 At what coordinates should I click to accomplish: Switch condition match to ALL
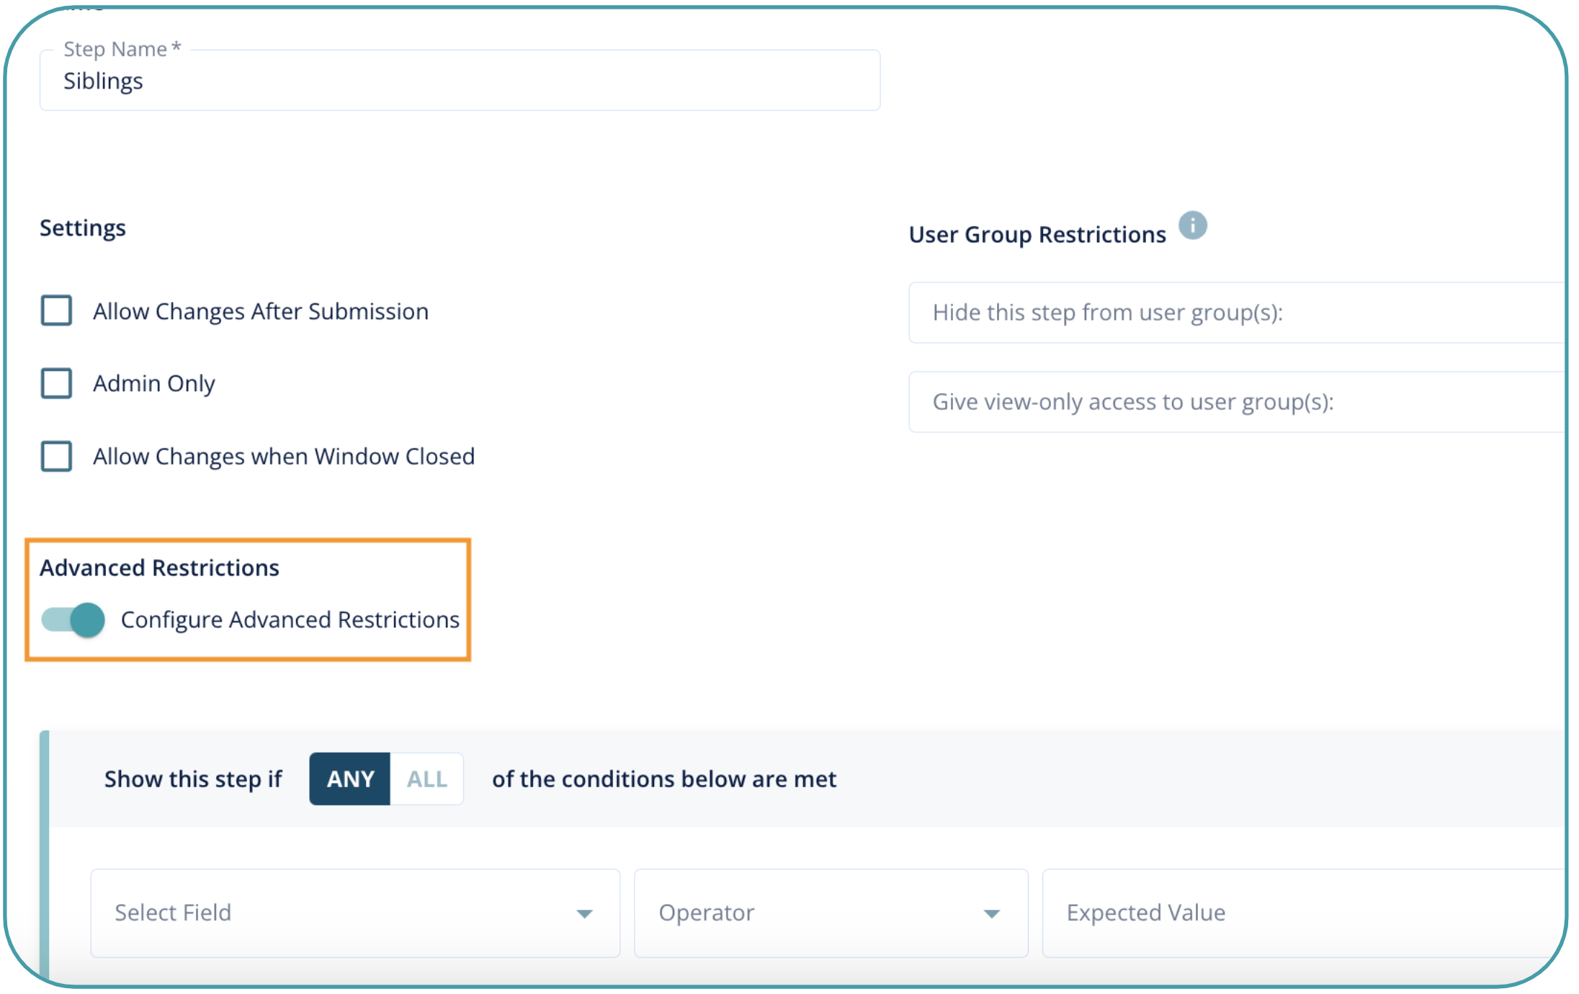tap(427, 779)
